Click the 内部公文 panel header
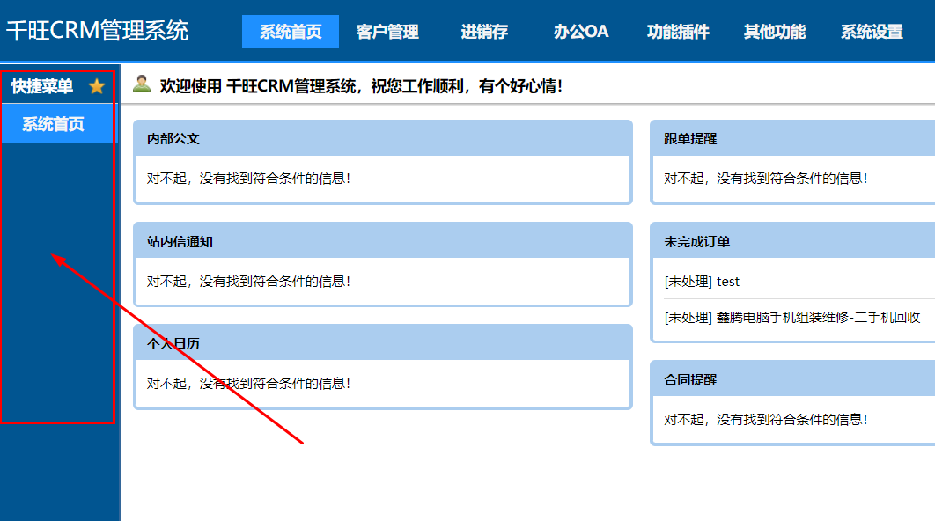The width and height of the screenshot is (935, 521). pos(383,138)
